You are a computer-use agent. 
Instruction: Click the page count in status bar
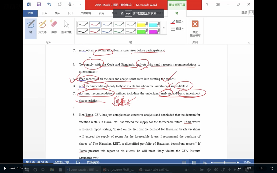click(37, 162)
